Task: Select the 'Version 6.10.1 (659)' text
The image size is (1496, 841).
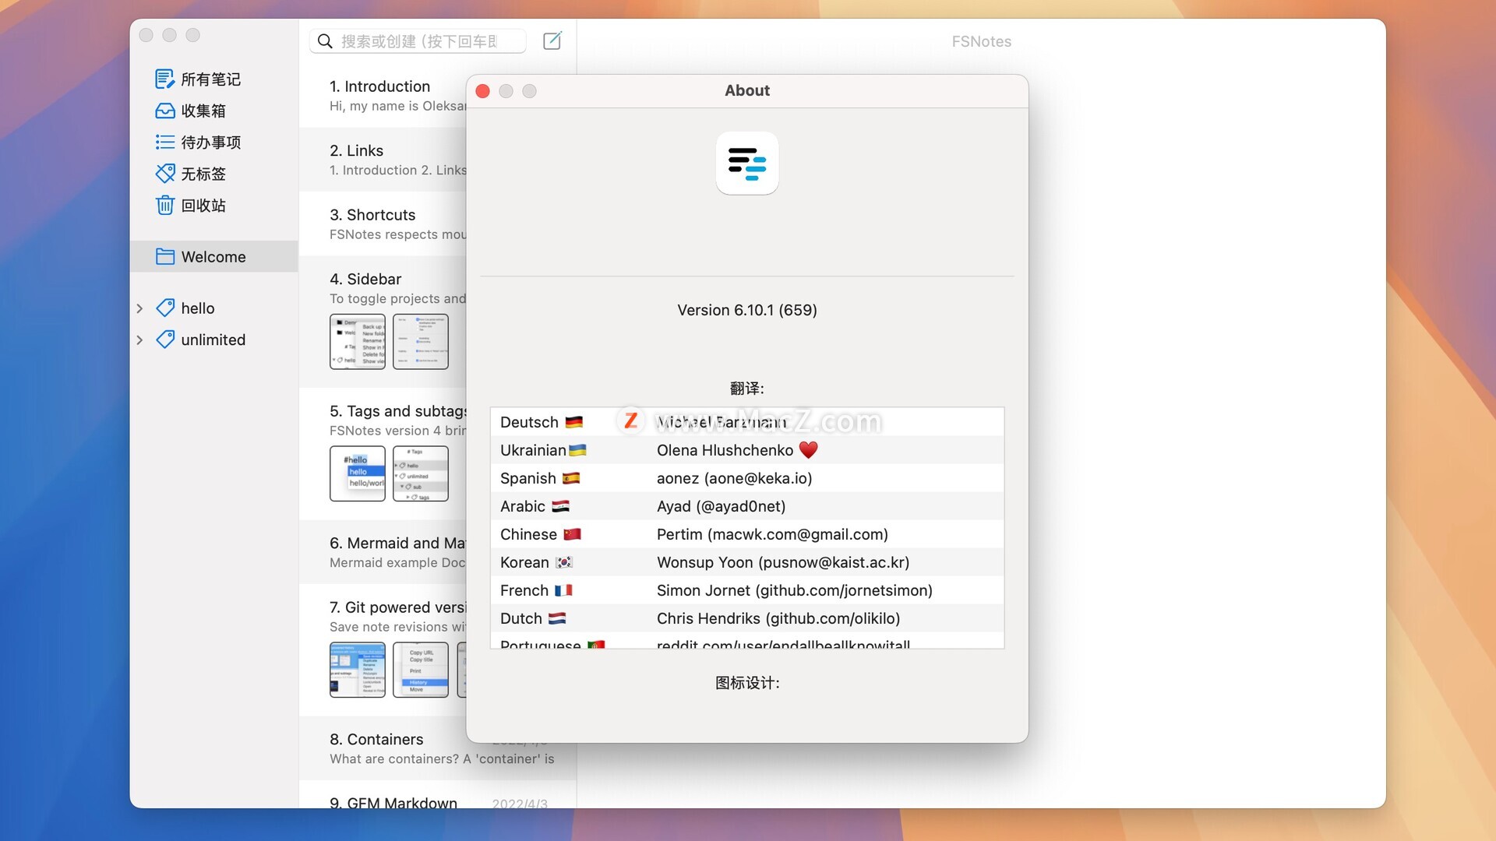Action: coord(747,310)
